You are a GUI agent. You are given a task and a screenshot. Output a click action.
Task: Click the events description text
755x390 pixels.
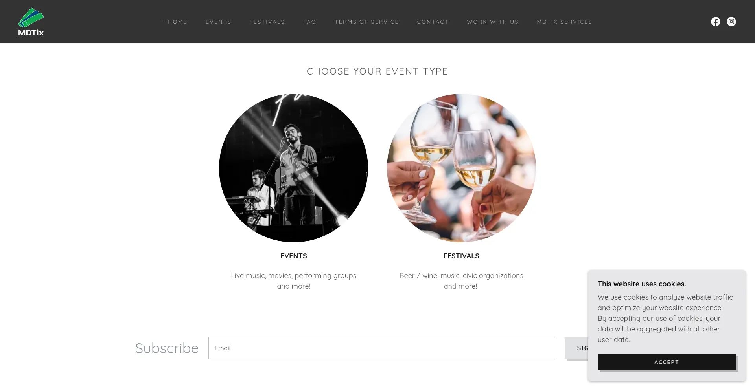(293, 281)
